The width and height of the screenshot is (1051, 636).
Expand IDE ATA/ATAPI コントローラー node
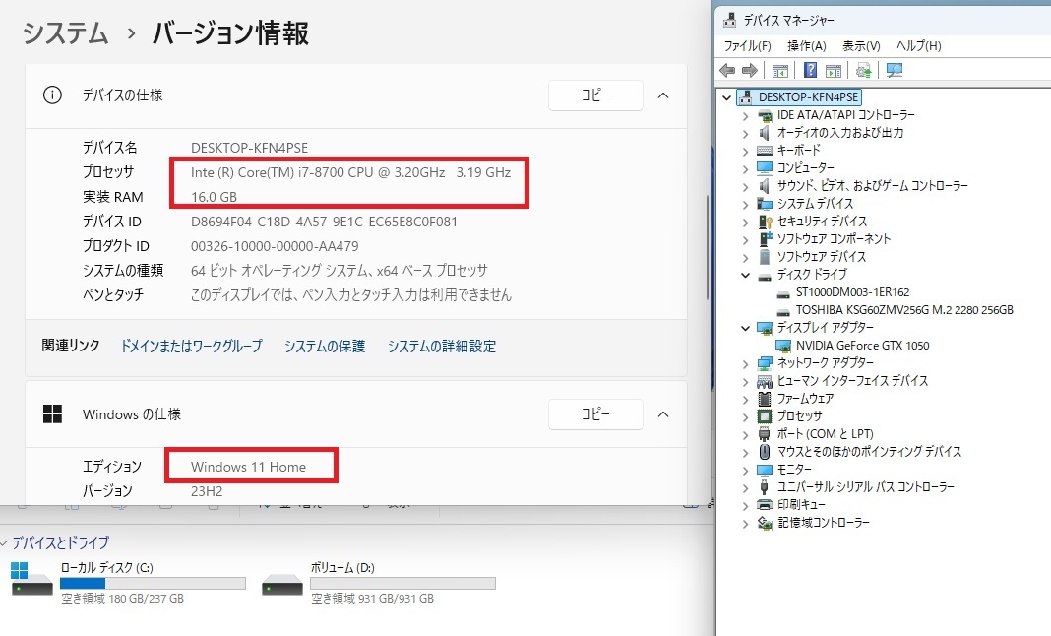[745, 115]
